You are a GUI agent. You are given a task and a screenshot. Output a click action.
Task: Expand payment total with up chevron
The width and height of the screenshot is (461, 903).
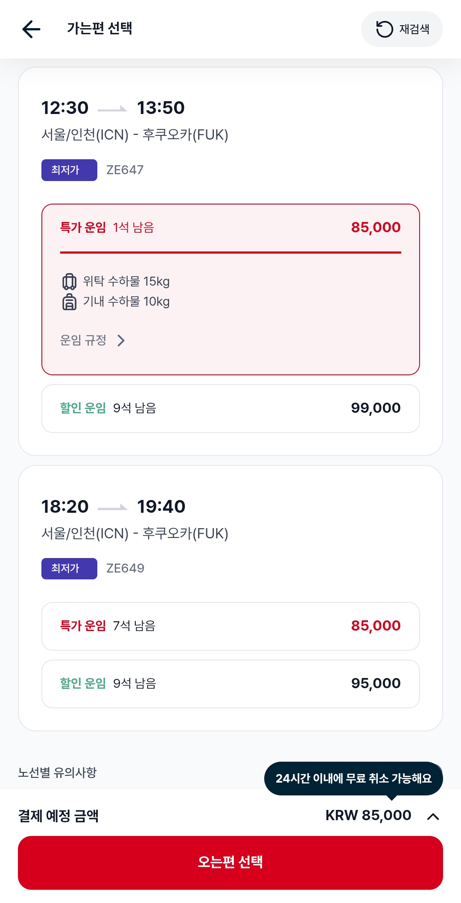tap(433, 816)
